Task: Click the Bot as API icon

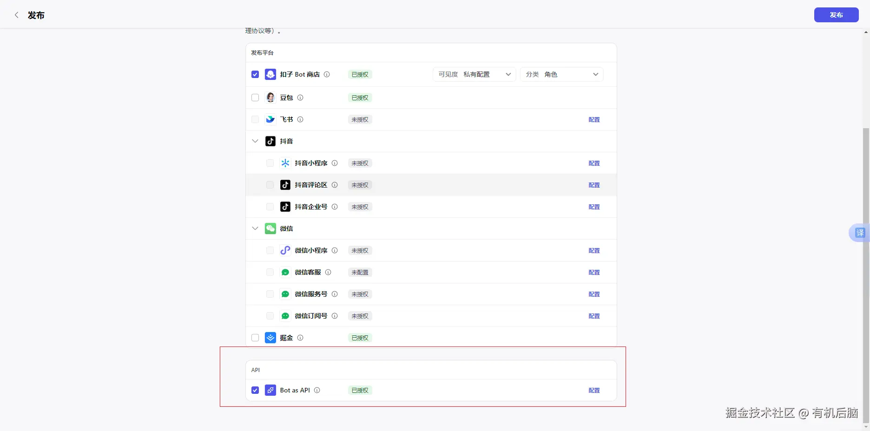Action: [x=270, y=390]
